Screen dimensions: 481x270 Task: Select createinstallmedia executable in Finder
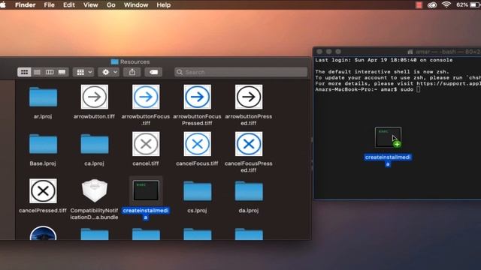pos(146,190)
